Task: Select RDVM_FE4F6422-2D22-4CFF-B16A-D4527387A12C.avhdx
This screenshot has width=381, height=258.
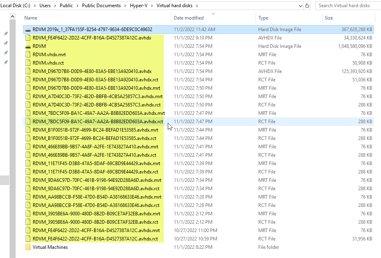Action: coord(92,38)
